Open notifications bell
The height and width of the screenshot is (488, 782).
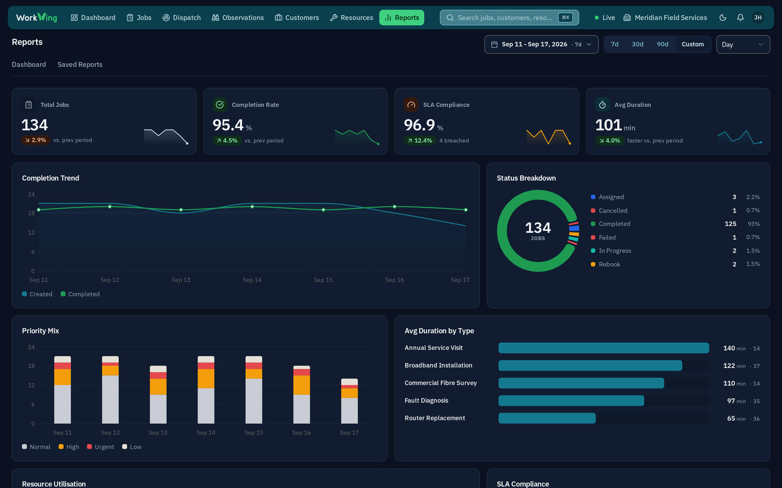click(x=740, y=18)
